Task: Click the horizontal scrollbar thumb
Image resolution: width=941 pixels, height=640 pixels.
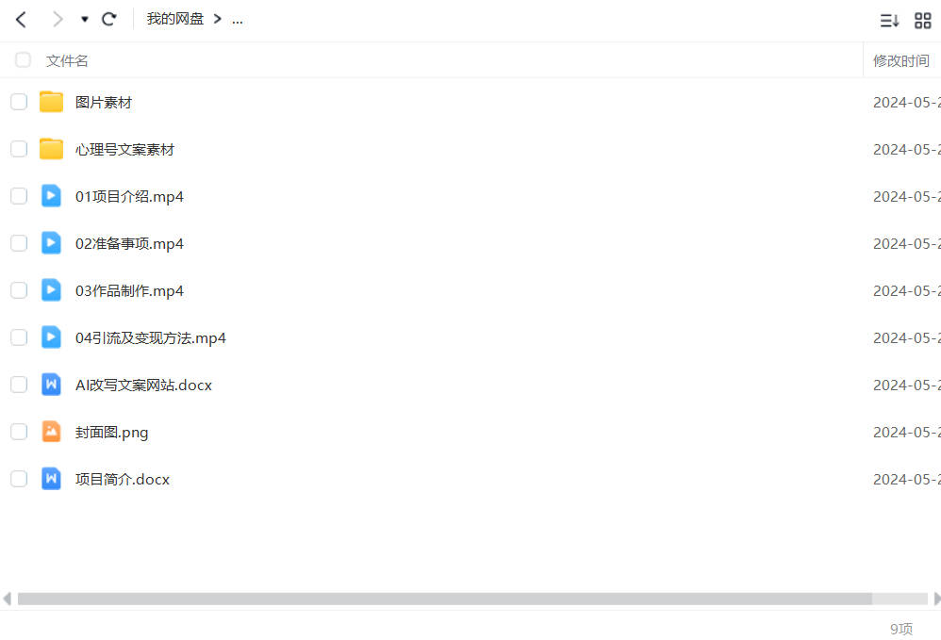Action: (x=445, y=599)
